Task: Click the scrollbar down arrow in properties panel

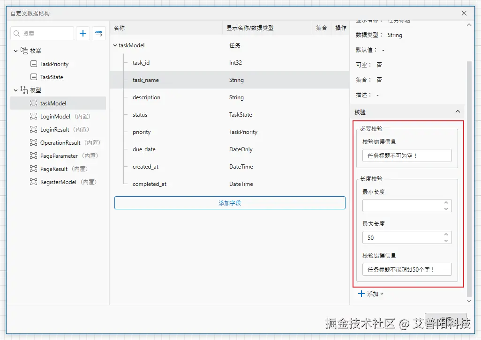Action: point(469,301)
